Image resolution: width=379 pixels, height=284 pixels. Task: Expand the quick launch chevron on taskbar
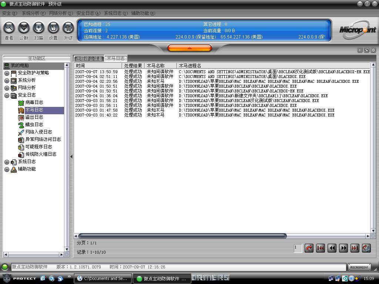click(x=69, y=277)
